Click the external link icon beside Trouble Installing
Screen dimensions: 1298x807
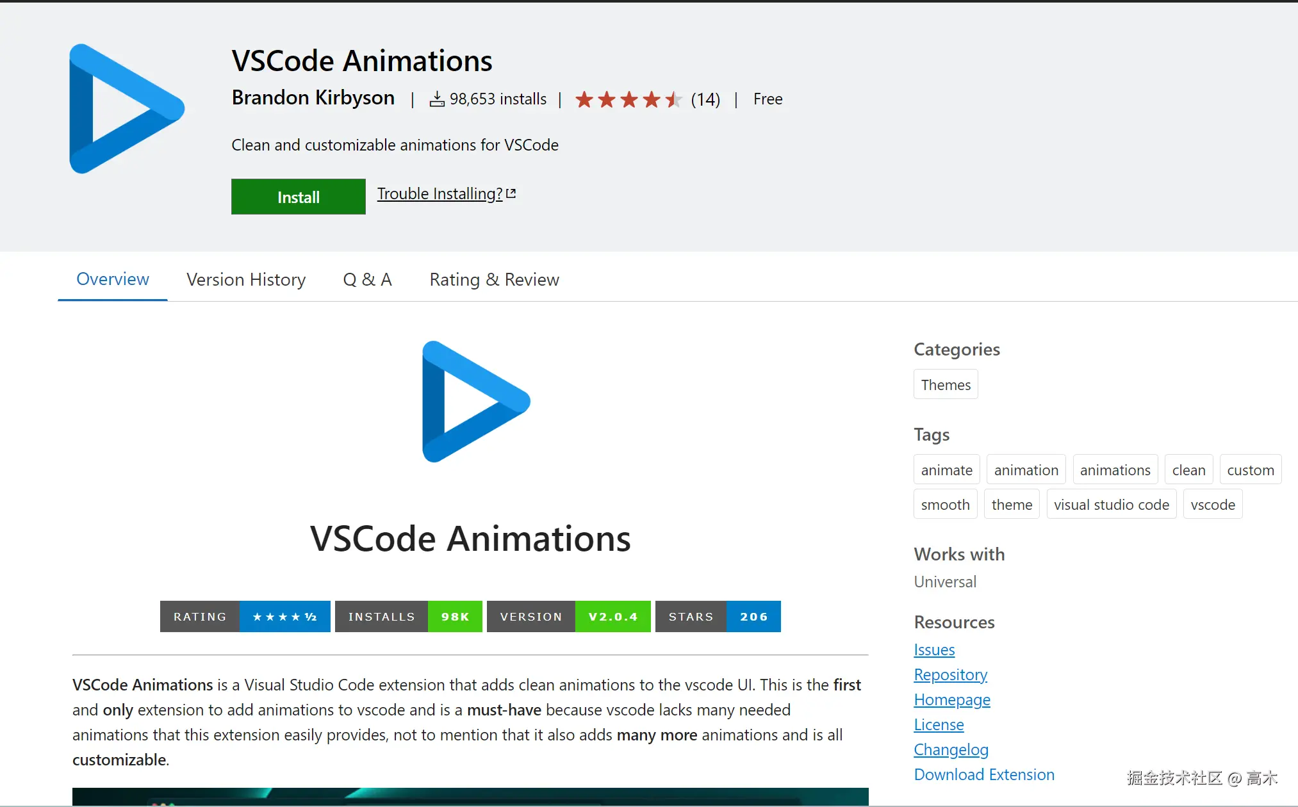511,193
